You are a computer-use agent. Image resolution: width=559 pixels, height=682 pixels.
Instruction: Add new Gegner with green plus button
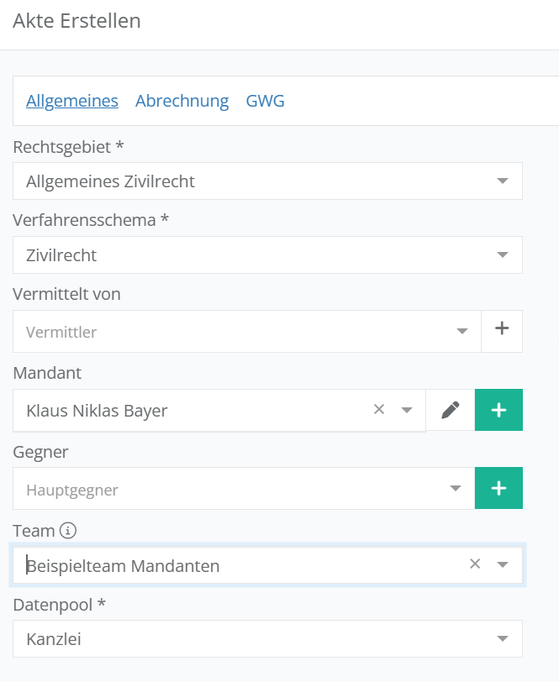click(498, 488)
